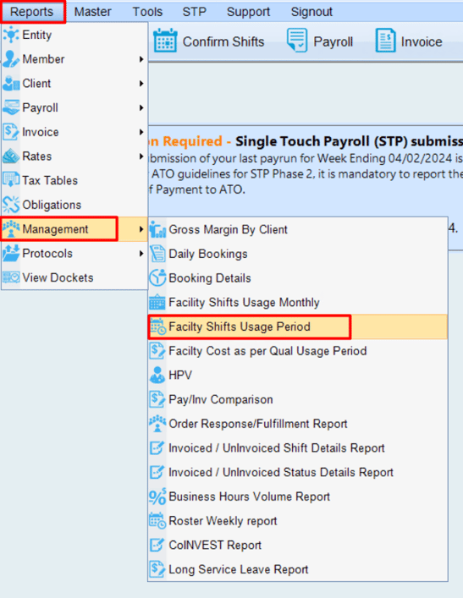463x598 pixels.
Task: Click the Facility Shifts Usage Monthly icon
Action: point(157,303)
